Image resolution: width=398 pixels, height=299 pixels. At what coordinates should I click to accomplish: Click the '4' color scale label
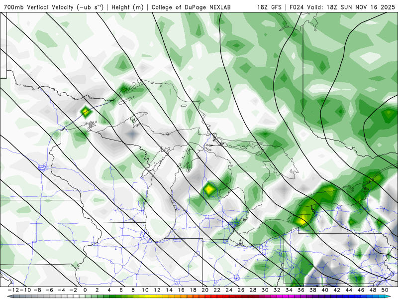pyautogui.click(x=109, y=290)
